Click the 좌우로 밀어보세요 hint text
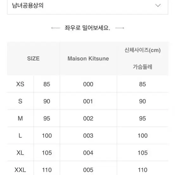Screen dimensions: 175x175 [x=87, y=28]
